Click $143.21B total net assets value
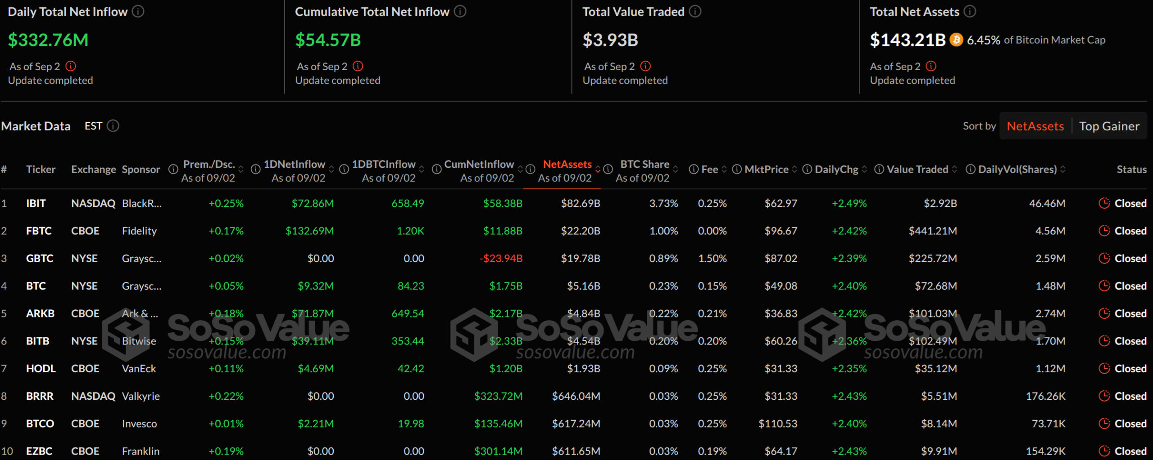 [908, 40]
